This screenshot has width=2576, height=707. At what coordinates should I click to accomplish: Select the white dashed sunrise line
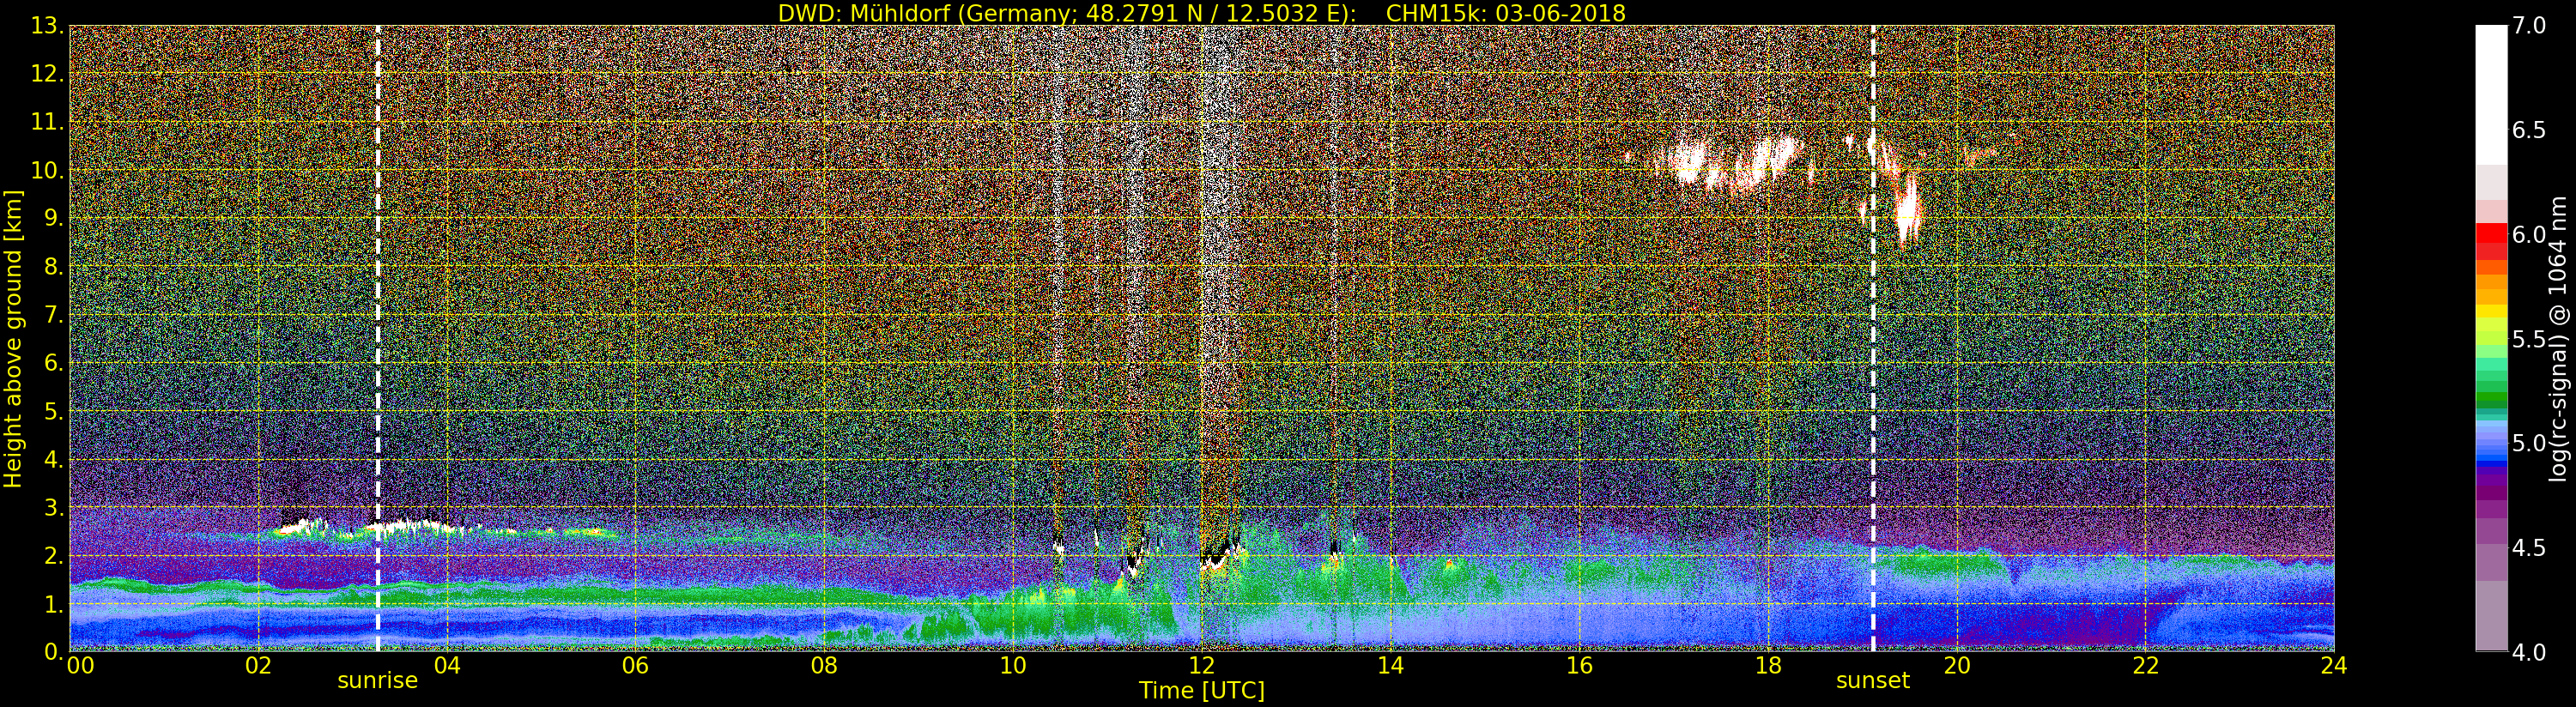[378, 339]
